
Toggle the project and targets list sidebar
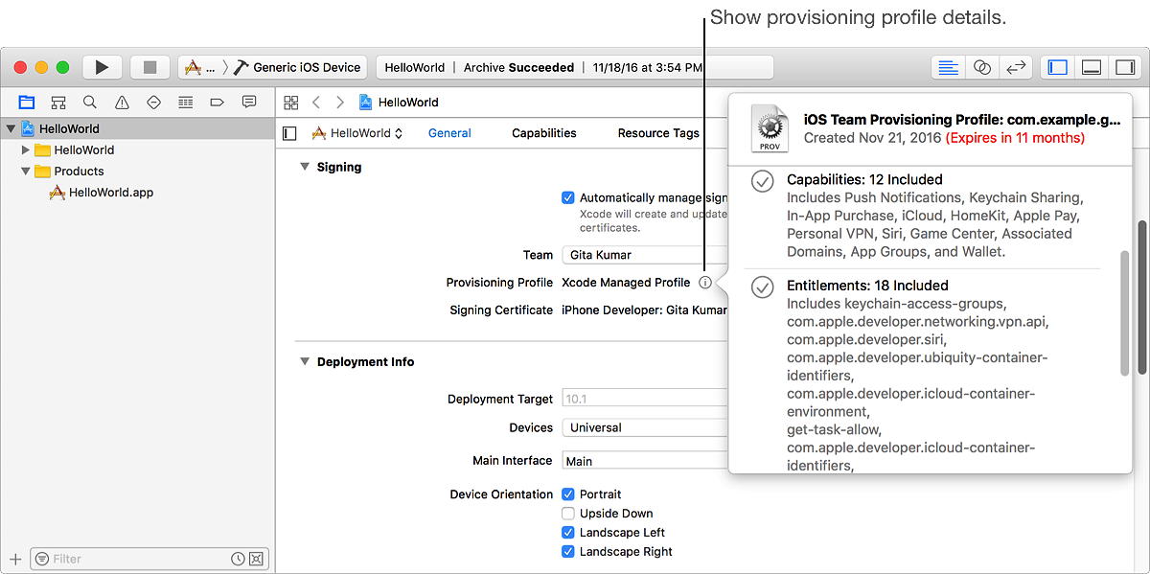coord(289,133)
